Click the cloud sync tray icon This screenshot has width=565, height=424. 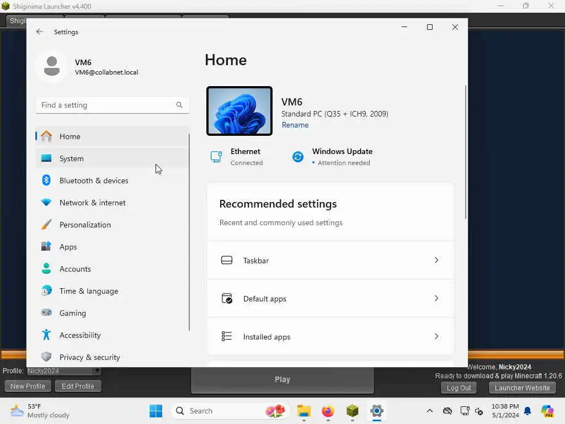[447, 411]
